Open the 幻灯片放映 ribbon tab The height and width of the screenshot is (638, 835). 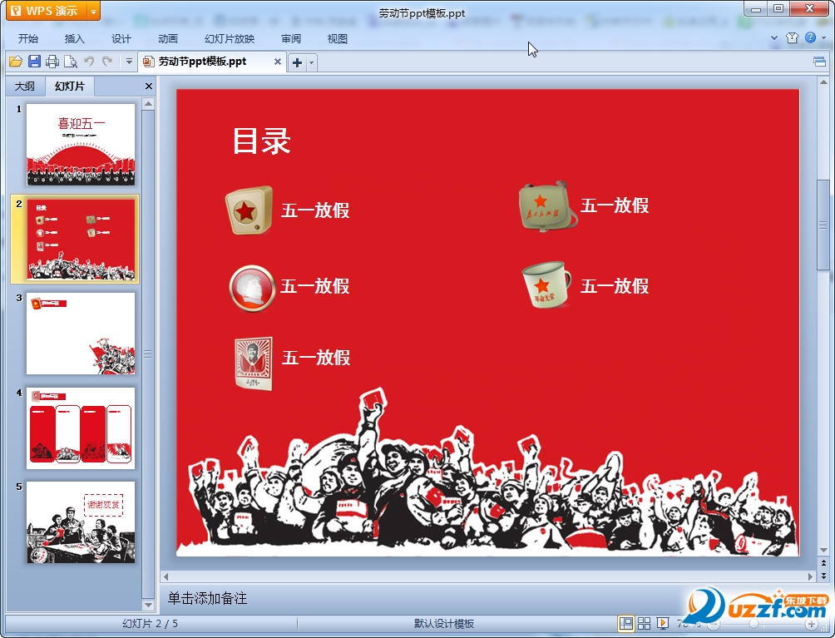click(x=230, y=39)
